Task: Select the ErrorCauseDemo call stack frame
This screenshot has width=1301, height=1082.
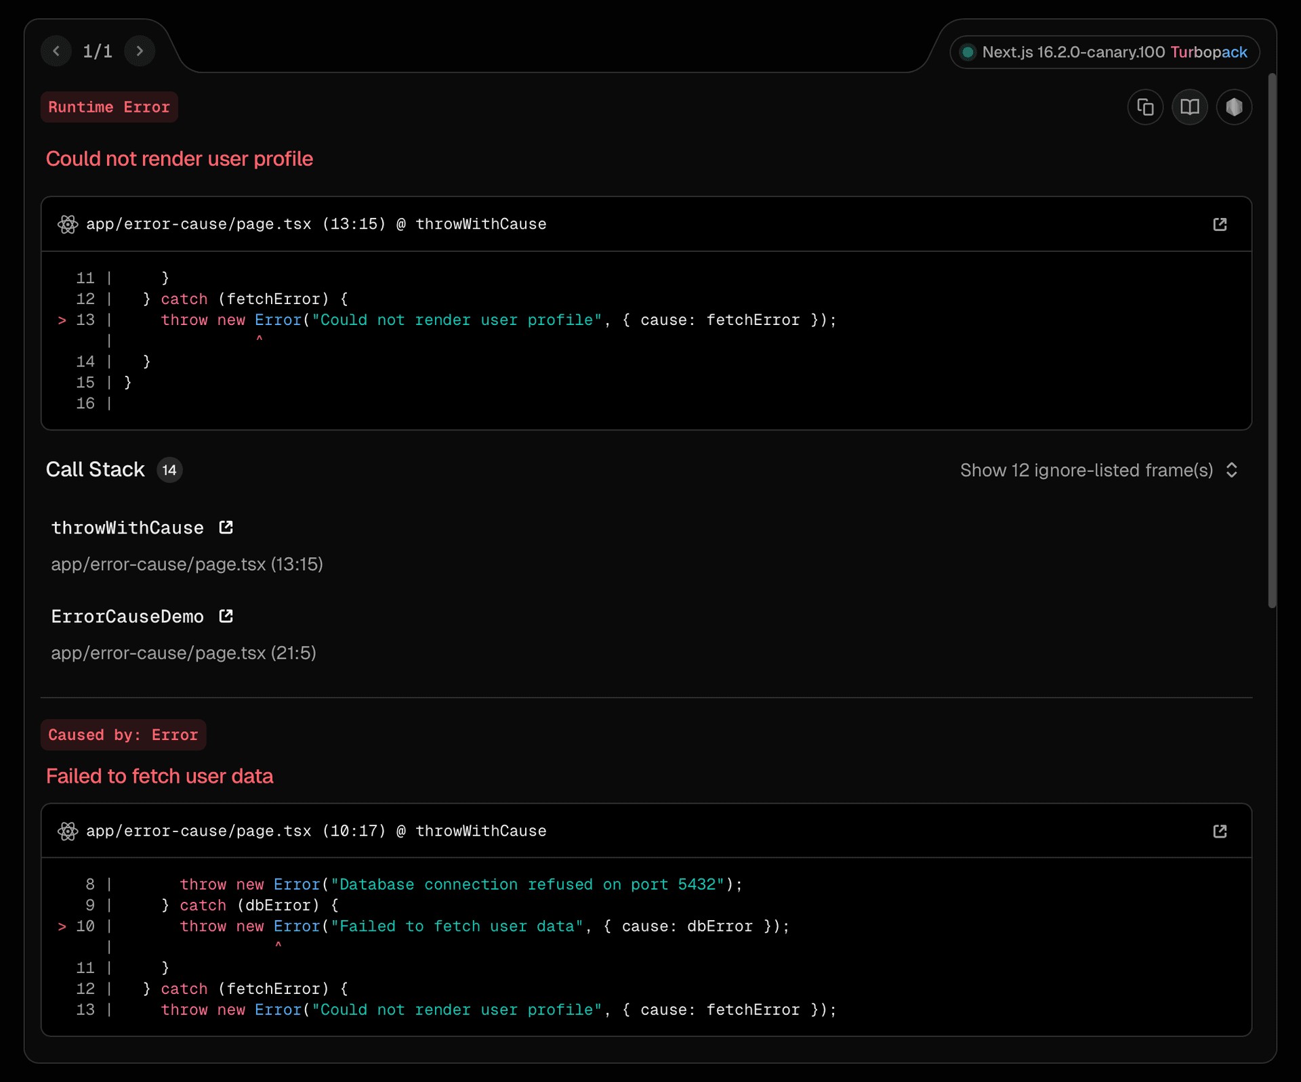Action: [127, 617]
